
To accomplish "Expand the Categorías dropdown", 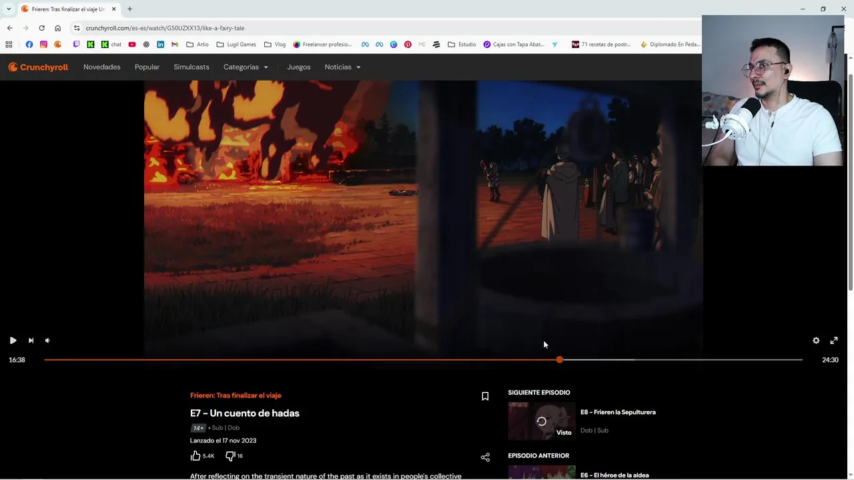I will point(246,67).
